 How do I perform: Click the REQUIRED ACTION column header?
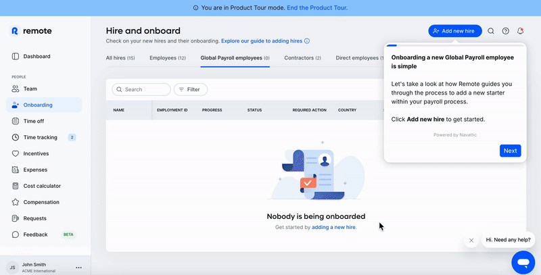tap(310, 110)
